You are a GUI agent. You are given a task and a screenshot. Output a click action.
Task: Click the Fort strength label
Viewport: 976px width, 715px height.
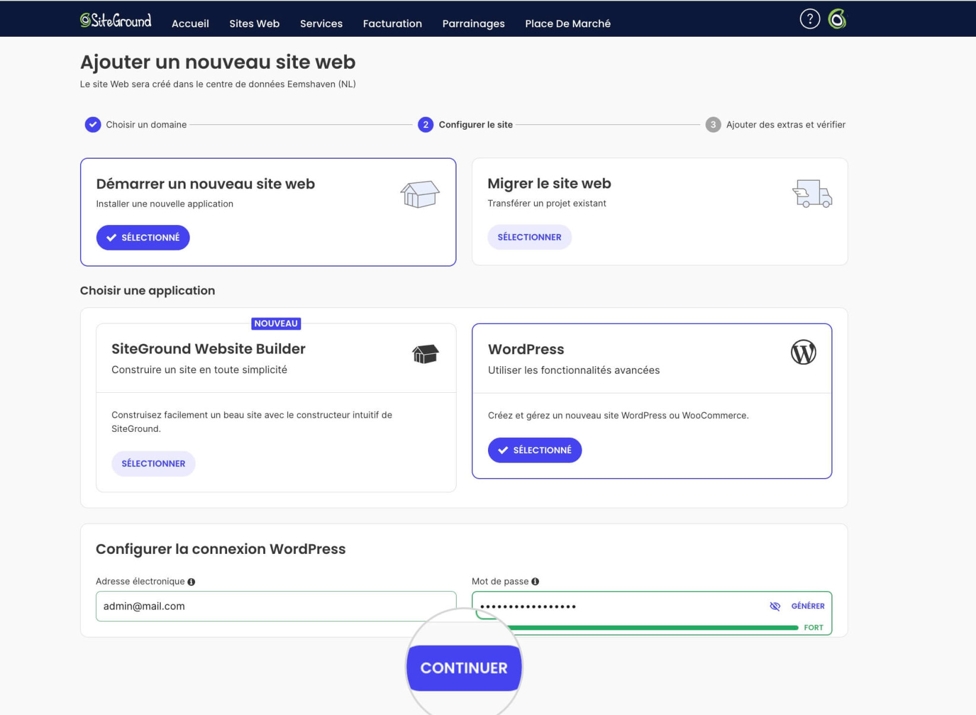(x=814, y=627)
